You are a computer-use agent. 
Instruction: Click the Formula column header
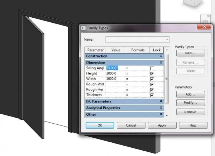coord(138,50)
